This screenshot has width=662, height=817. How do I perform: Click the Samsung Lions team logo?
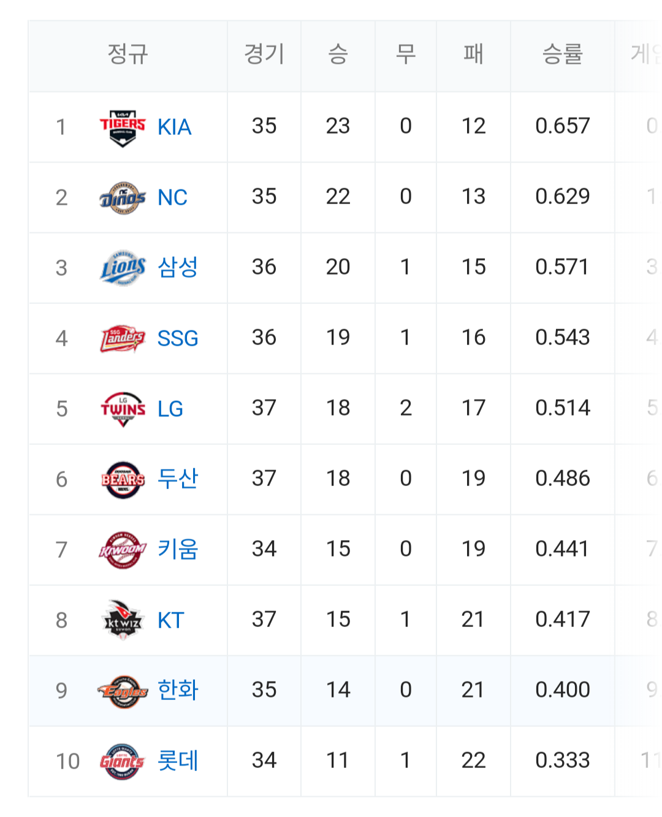123,268
